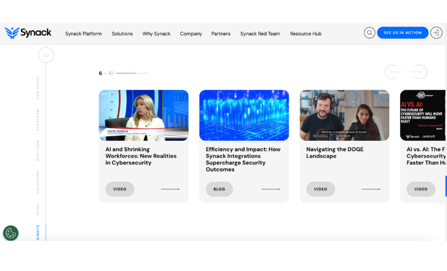Click arrow on Navigating the DOGE card
Viewport: 447px width, 271px height.
click(x=371, y=189)
